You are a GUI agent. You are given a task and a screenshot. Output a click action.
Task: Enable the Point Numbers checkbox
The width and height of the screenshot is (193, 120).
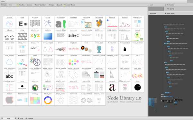[34, 5]
